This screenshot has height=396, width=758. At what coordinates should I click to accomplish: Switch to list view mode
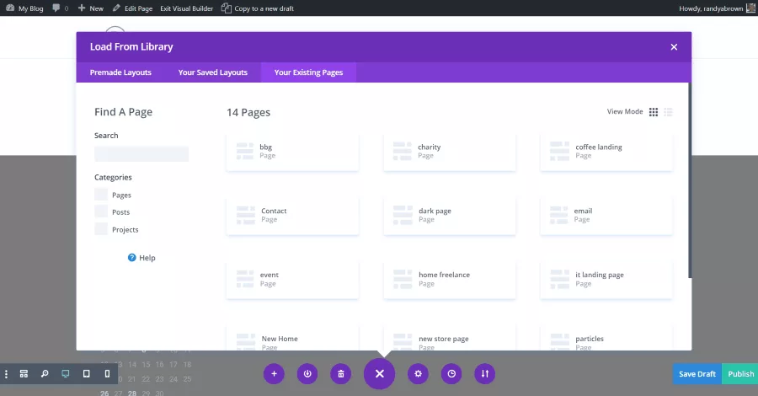click(668, 112)
